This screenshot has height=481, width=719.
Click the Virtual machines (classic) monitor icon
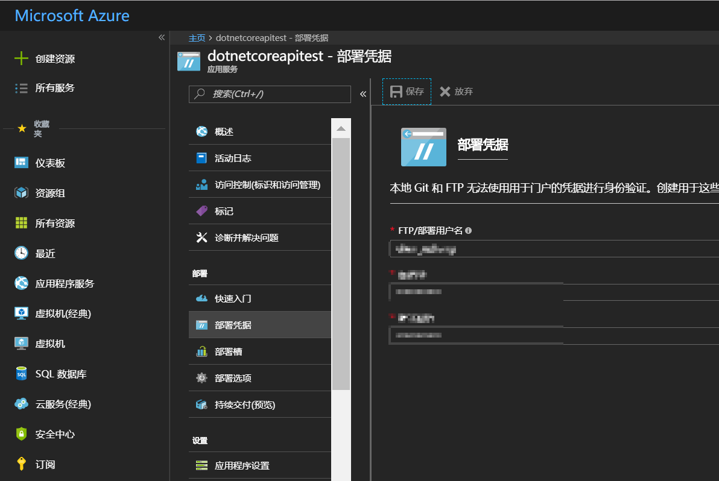point(21,313)
